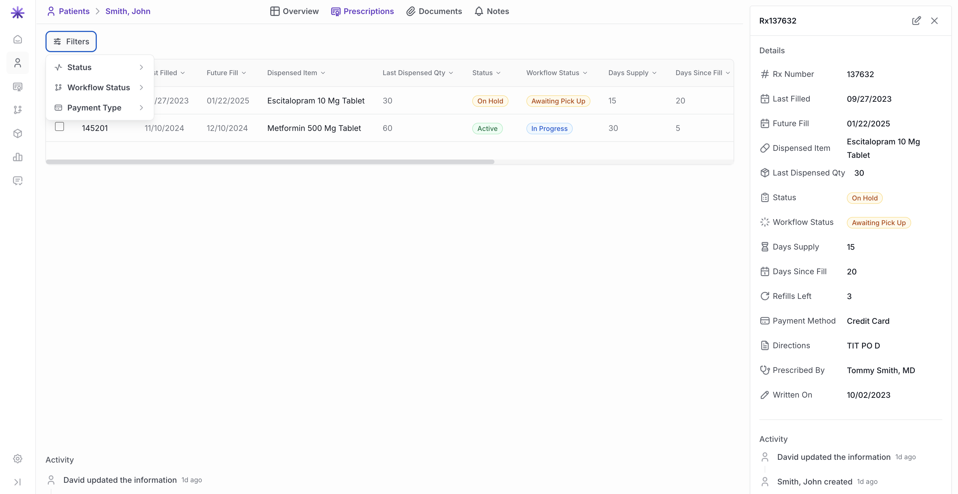The image size is (958, 494).
Task: Check the box for prescription 145201
Action: 59,127
